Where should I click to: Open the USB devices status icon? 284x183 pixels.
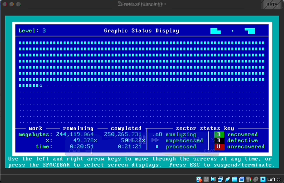pos(227,179)
